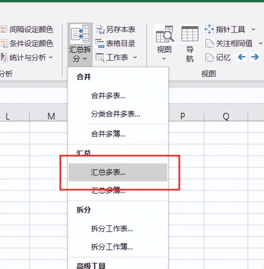Click the 条件设定颜色 label

pyautogui.click(x=31, y=43)
